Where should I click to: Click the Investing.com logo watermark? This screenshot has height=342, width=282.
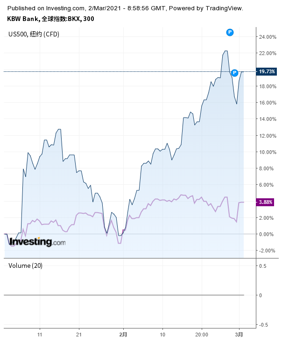point(37,242)
